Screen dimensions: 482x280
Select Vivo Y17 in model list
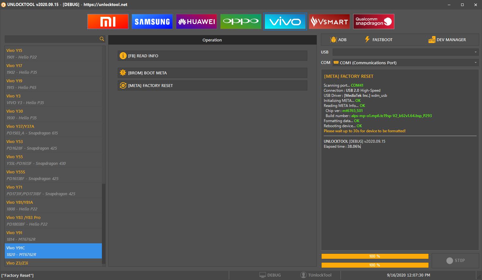[53, 69]
